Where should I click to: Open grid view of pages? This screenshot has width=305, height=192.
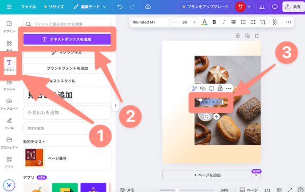(279, 190)
